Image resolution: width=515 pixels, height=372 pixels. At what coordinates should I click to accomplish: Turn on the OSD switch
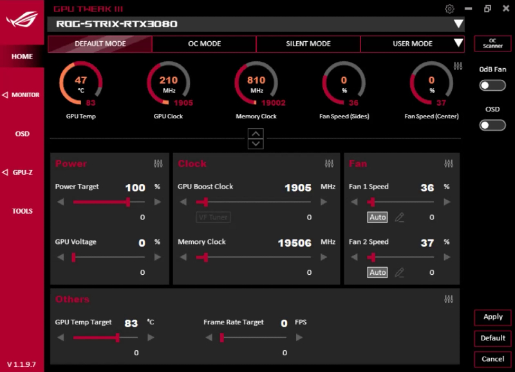(492, 125)
